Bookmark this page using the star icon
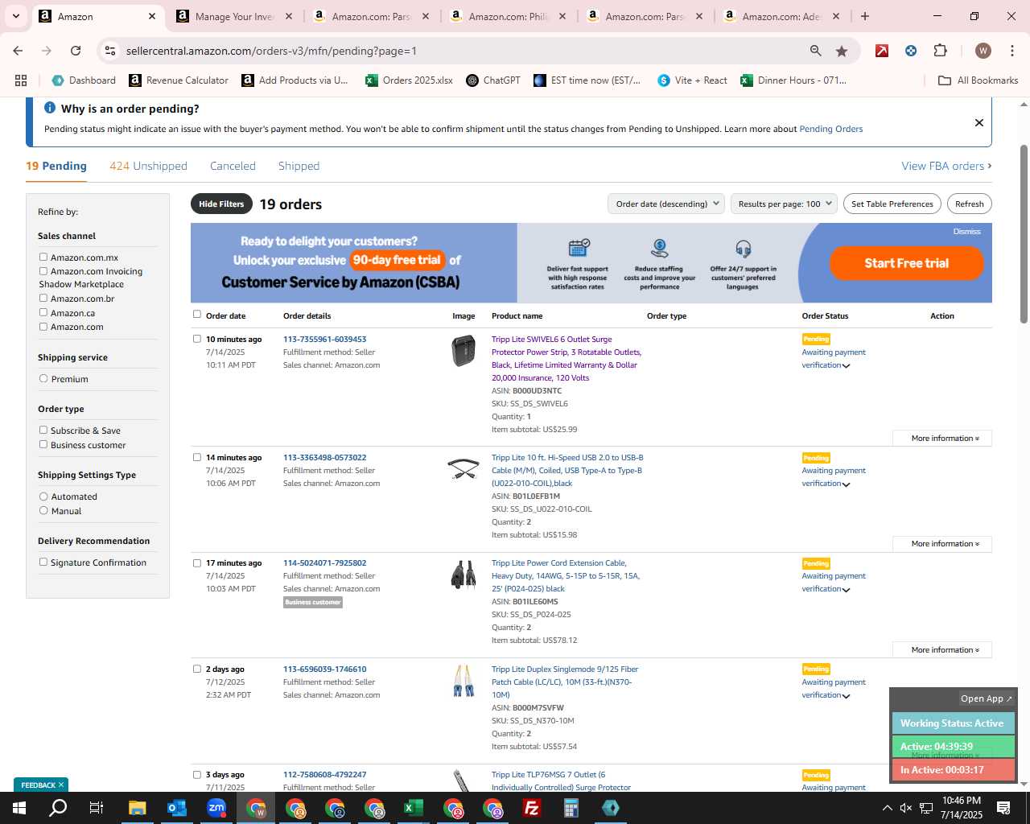The width and height of the screenshot is (1030, 824). click(x=842, y=51)
